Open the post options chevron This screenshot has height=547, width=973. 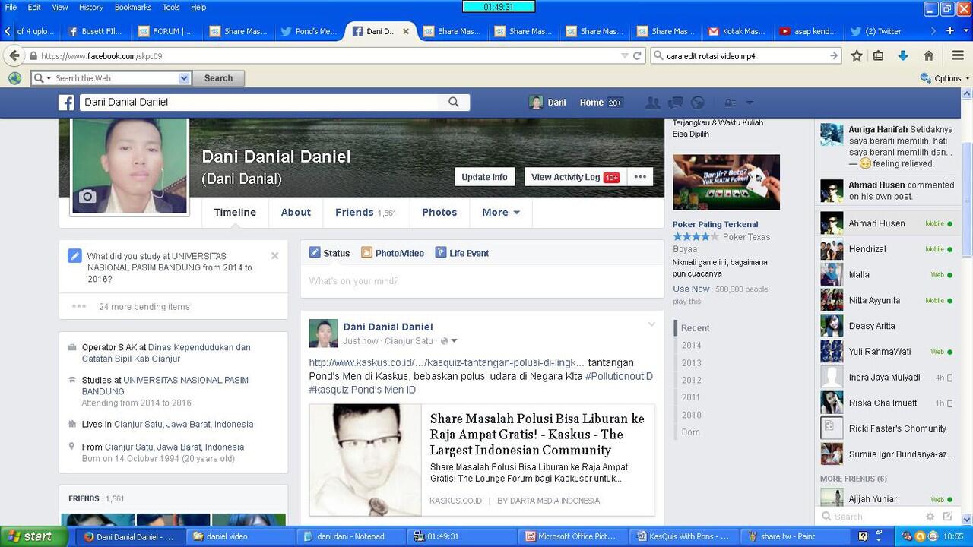pyautogui.click(x=651, y=325)
